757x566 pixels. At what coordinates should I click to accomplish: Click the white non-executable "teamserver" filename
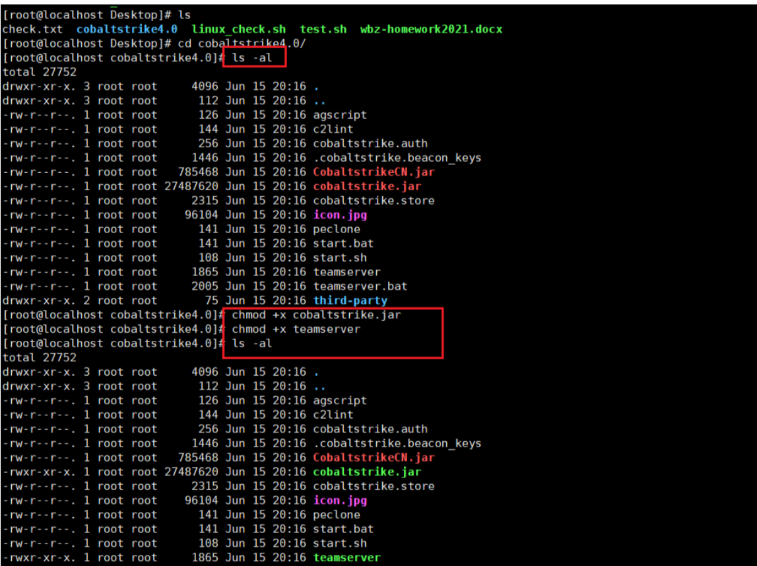(346, 272)
